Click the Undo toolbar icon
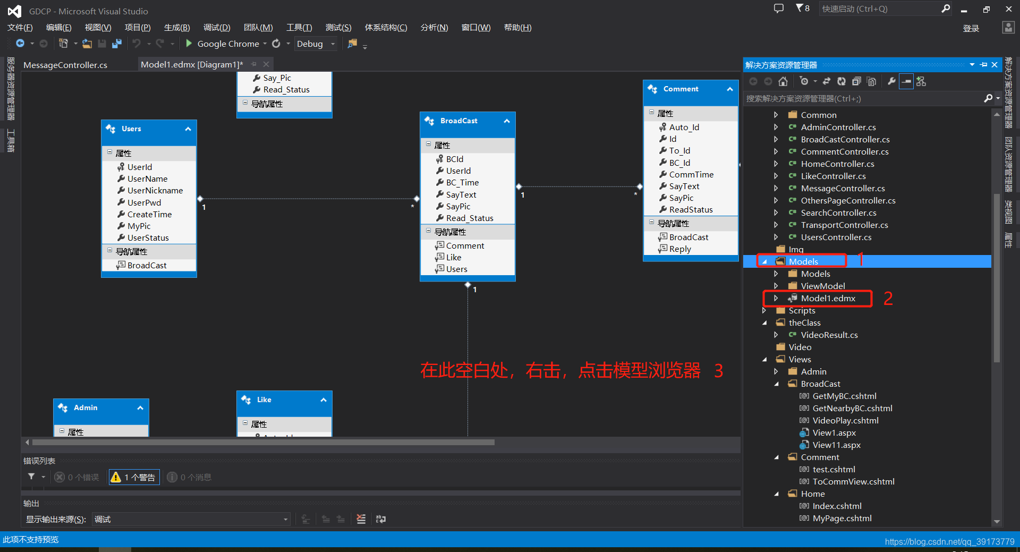The width and height of the screenshot is (1020, 552). [137, 44]
